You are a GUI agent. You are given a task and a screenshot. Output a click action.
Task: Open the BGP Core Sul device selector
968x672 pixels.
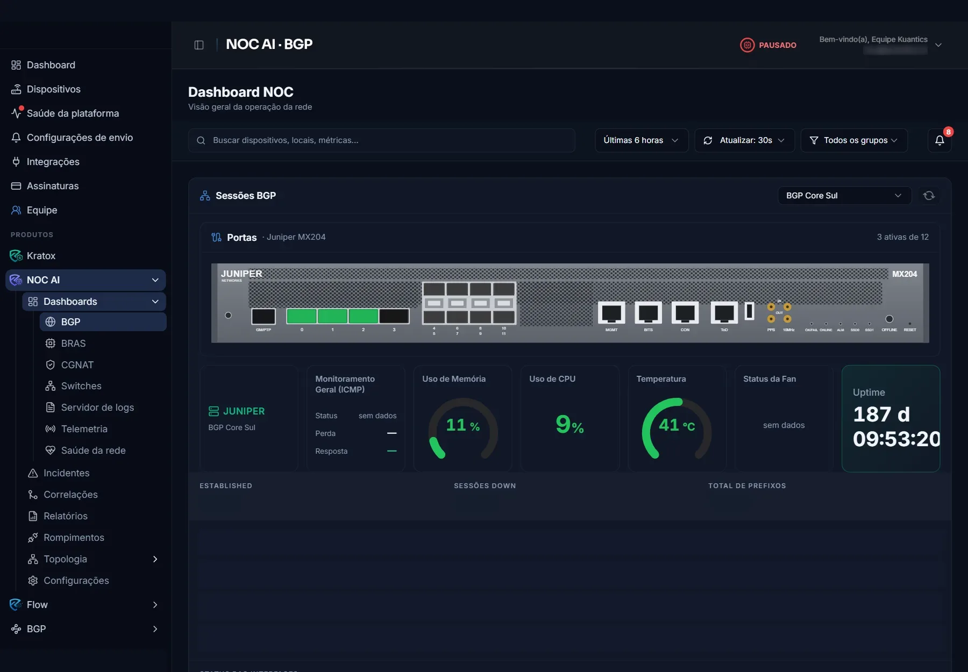(x=844, y=196)
